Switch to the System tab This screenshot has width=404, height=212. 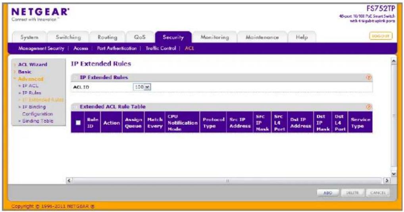pyautogui.click(x=29, y=37)
